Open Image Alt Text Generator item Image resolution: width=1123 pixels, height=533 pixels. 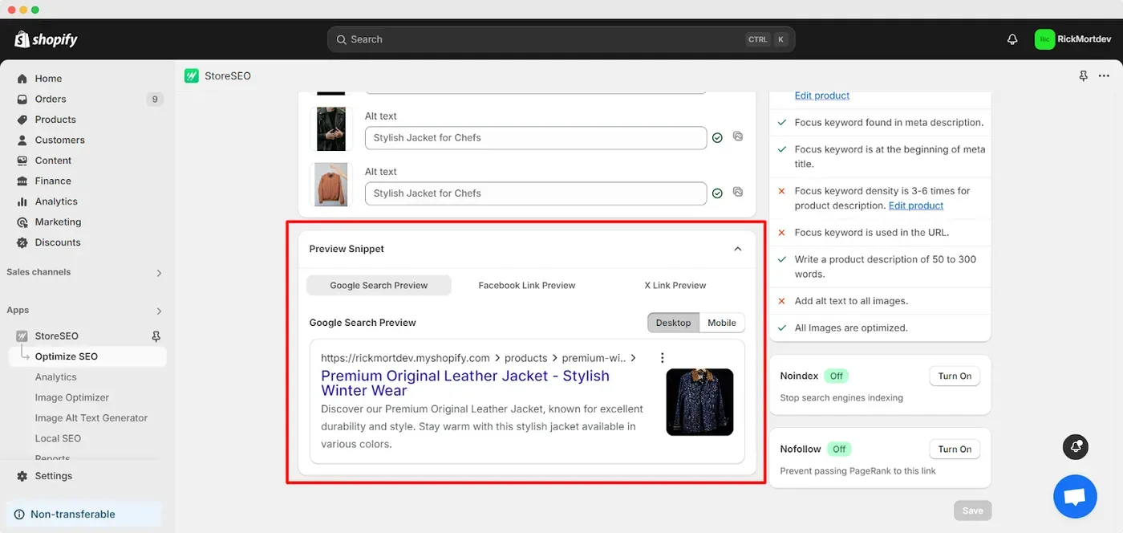click(91, 418)
